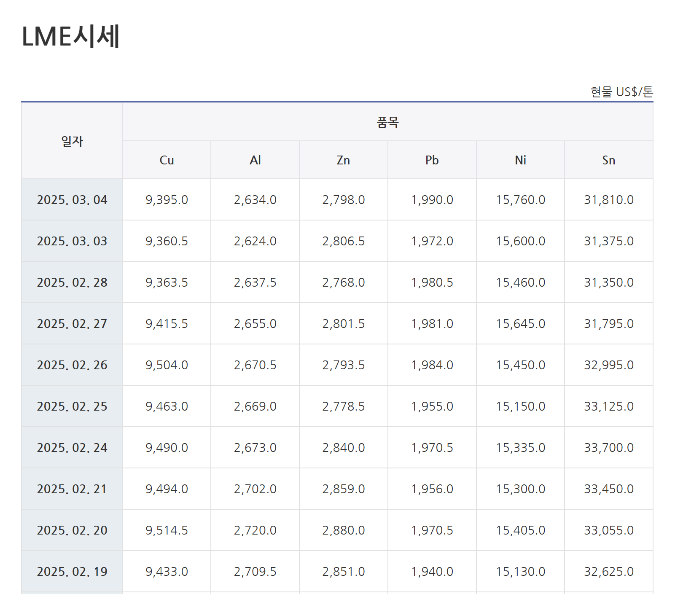The width and height of the screenshot is (675, 594).
Task: Click Ni price 15,645.0 cell
Action: tap(520, 324)
